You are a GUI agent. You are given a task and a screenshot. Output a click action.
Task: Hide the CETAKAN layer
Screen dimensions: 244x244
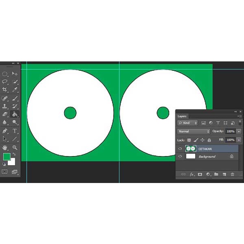pyautogui.click(x=180, y=149)
